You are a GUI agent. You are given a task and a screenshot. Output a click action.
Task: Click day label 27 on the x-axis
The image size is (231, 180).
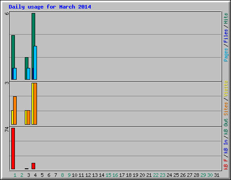click(x=189, y=175)
